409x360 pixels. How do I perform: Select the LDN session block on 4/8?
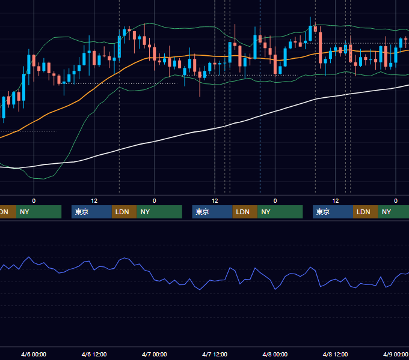tap(366, 212)
